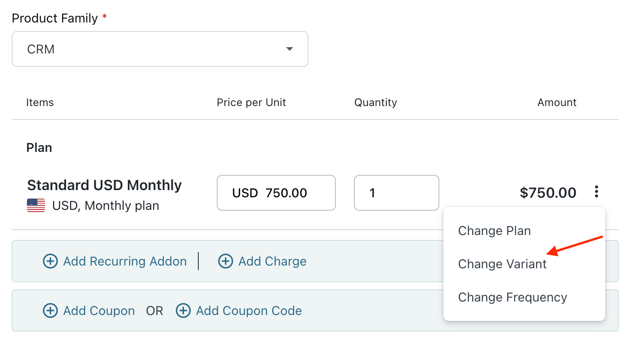Click the Add Coupon link
The width and height of the screenshot is (635, 346).
point(99,311)
